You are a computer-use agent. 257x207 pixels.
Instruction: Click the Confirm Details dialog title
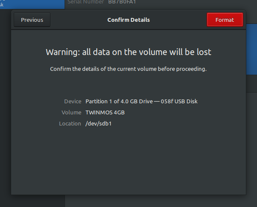[128, 20]
